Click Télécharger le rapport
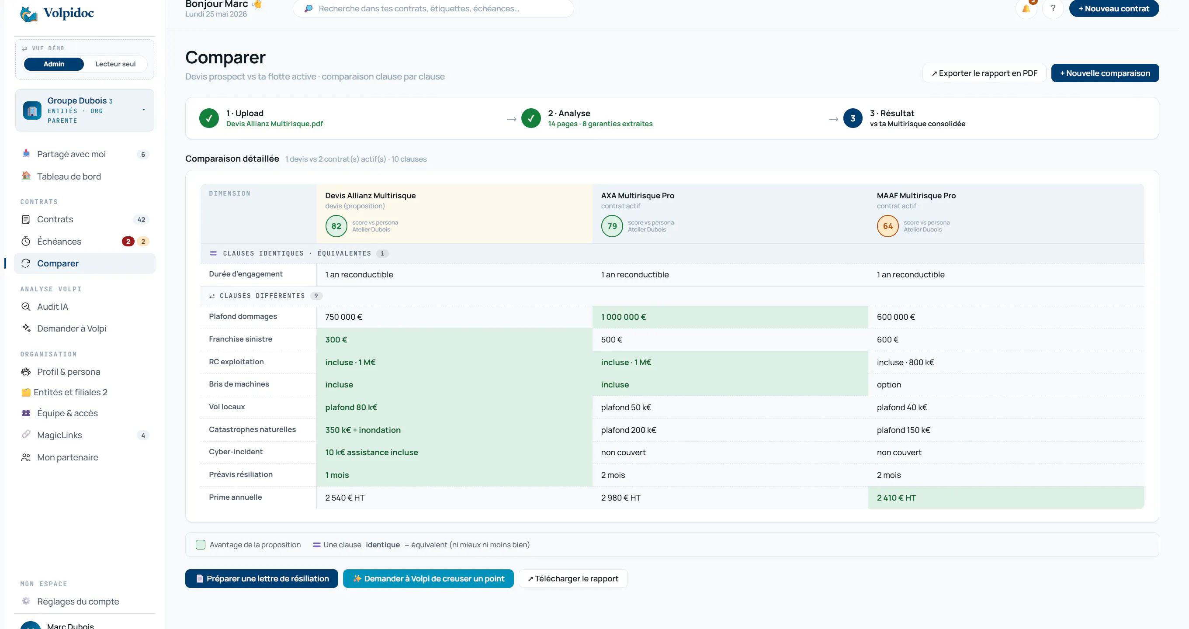Screen dimensions: 1189x629 573,578
